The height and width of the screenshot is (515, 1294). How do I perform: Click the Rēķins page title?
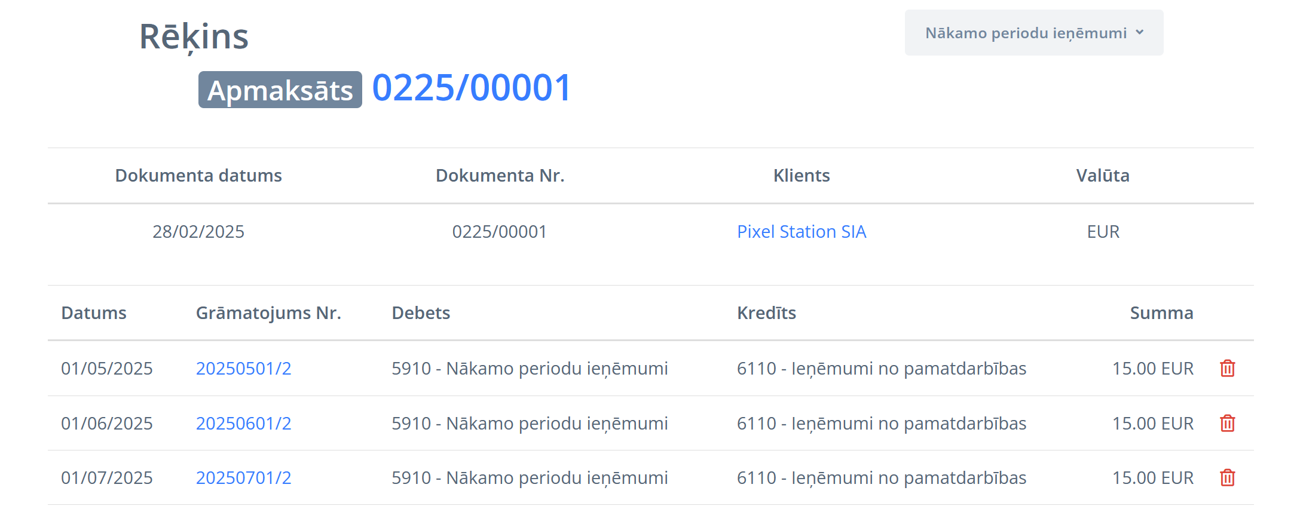[x=194, y=36]
